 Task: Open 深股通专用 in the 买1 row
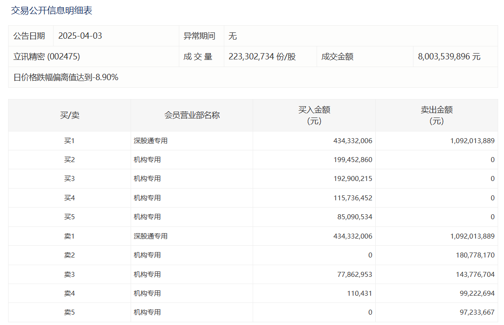pyautogui.click(x=150, y=141)
